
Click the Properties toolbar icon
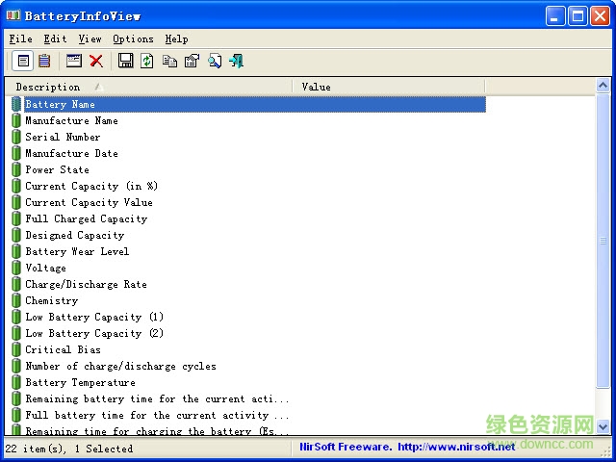point(192,61)
